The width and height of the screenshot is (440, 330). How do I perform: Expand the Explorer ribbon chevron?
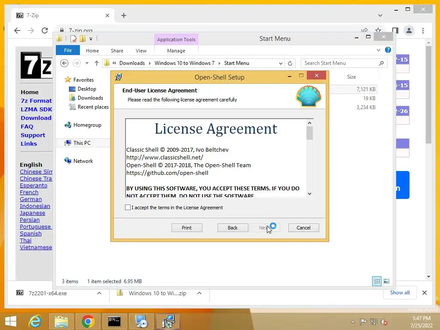pos(379,50)
